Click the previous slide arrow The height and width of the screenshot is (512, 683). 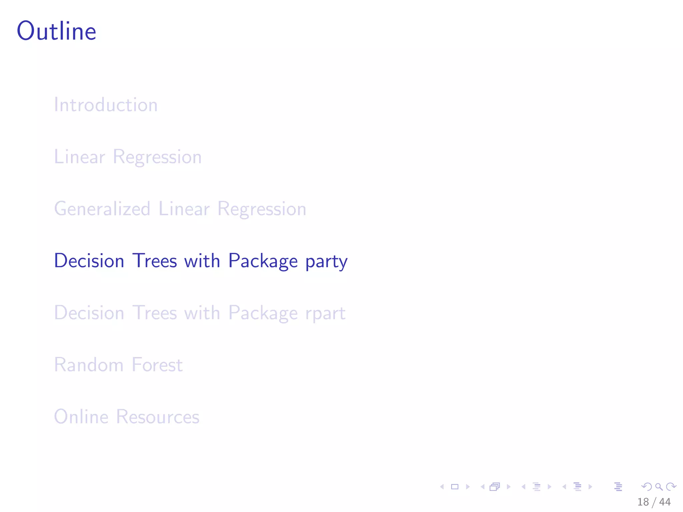tap(442, 487)
